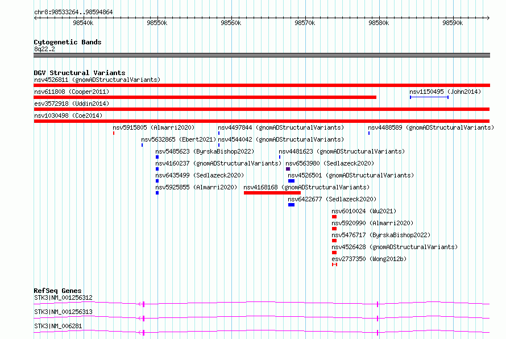Click the red bar under nsv4526811
506x339 pixels.
[262, 85]
